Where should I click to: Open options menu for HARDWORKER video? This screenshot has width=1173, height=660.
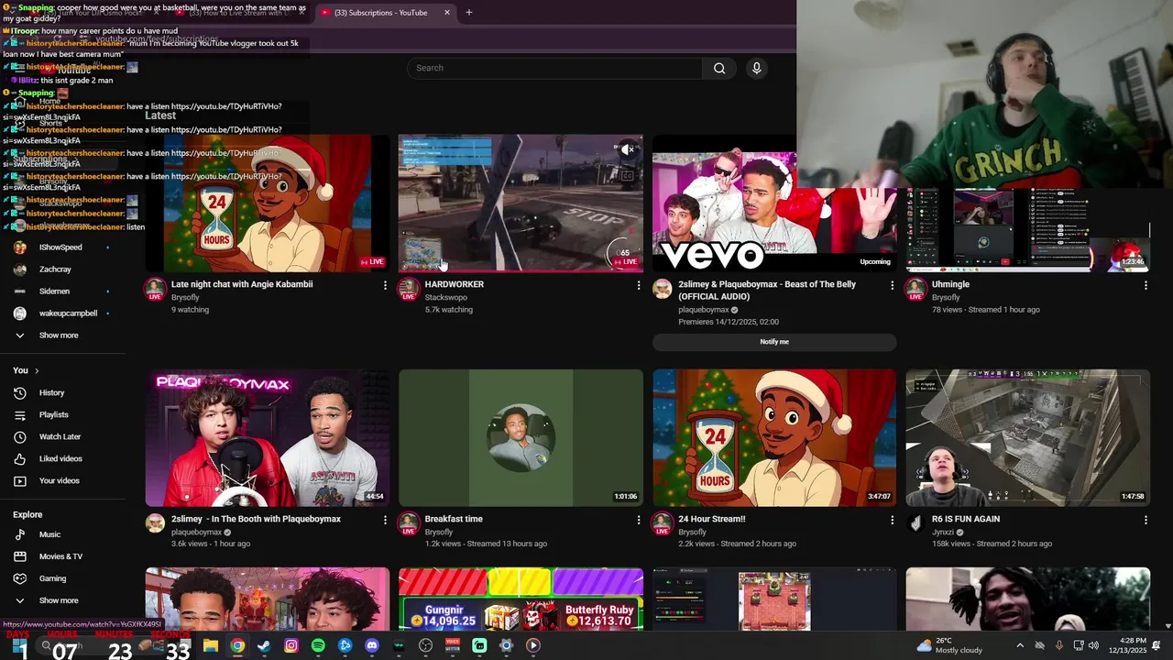point(639,286)
